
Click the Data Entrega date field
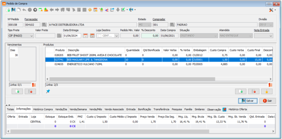pos(72,36)
